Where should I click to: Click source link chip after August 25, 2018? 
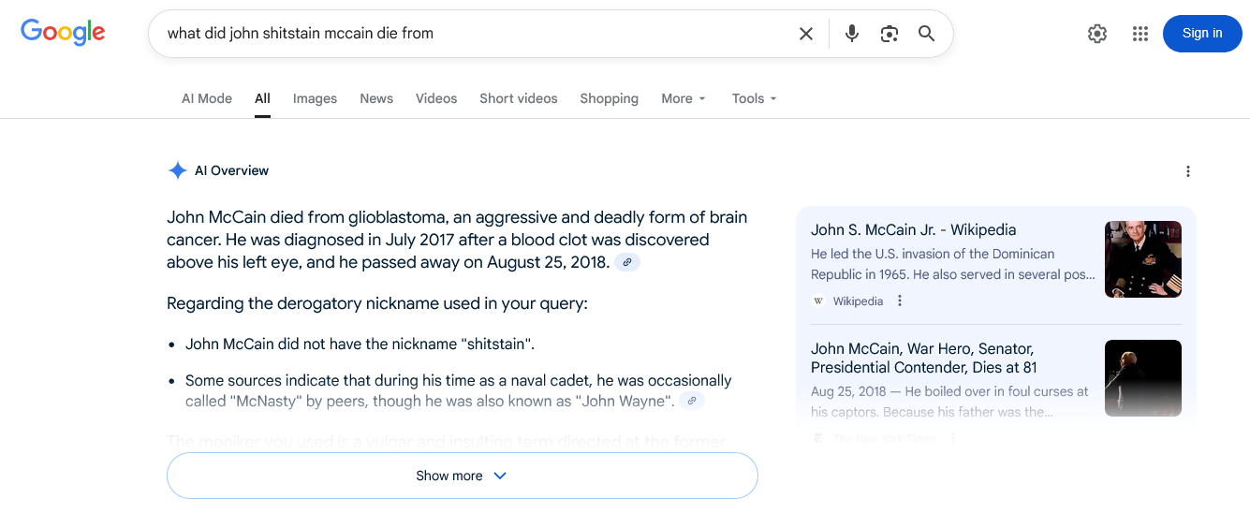point(627,263)
